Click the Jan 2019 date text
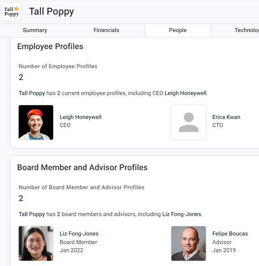Image resolution: width=259 pixels, height=266 pixels. 224,250
